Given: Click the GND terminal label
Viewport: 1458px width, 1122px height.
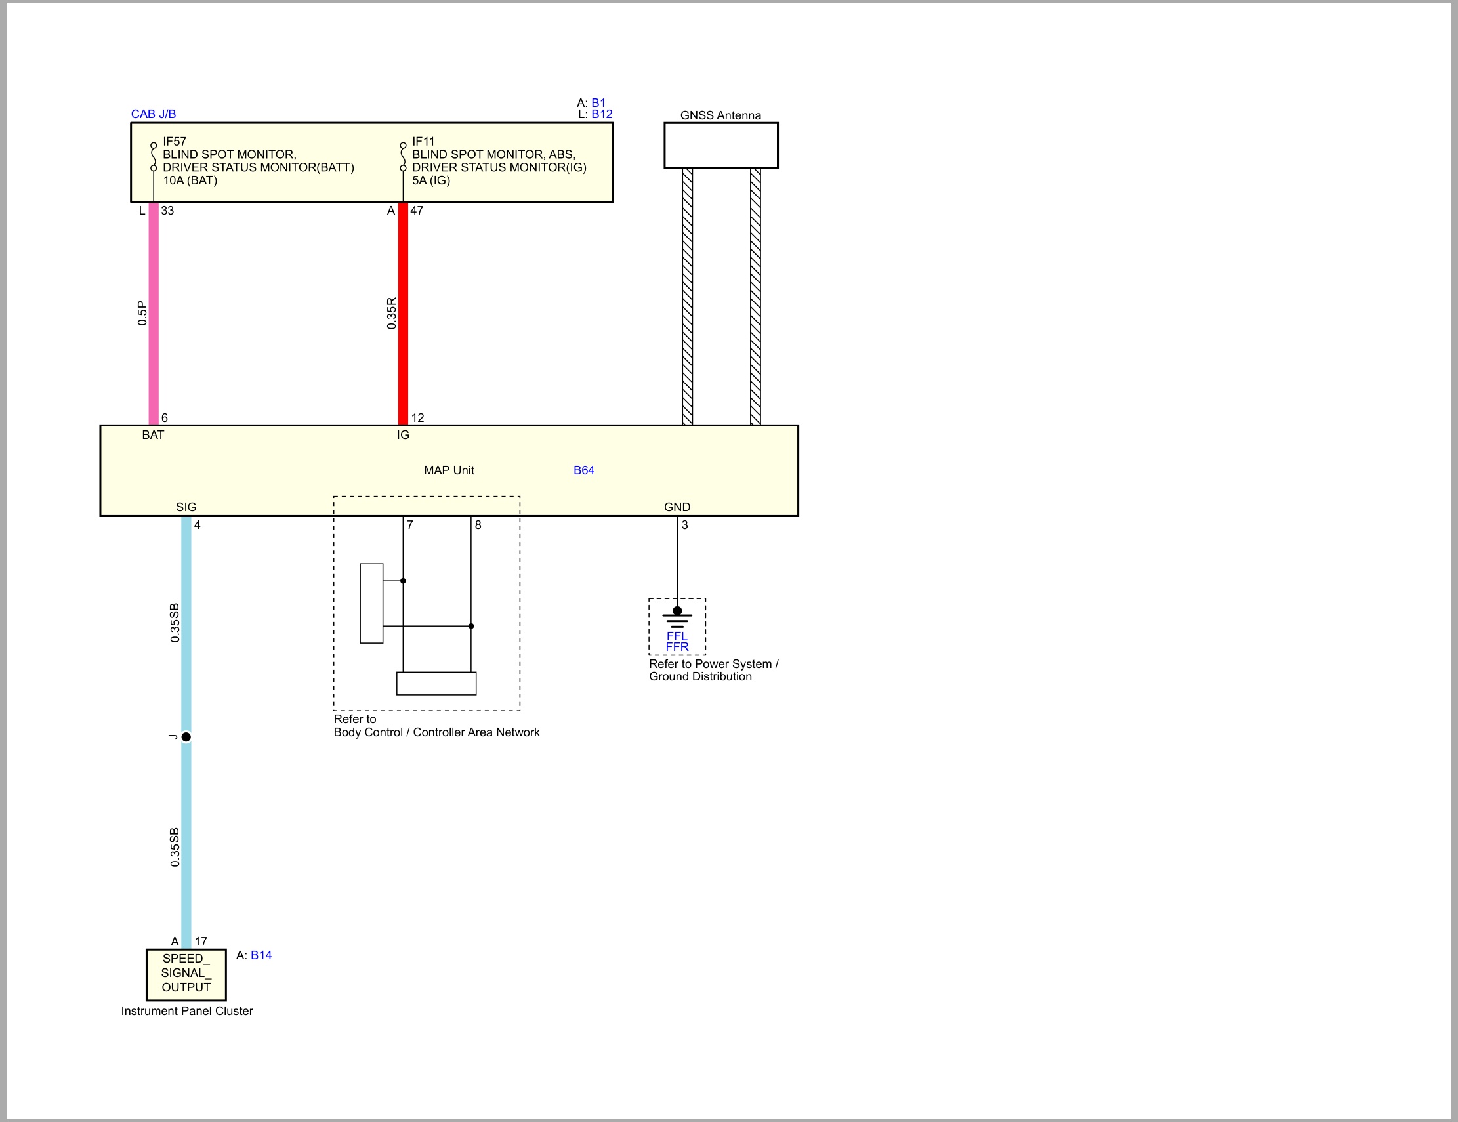Looking at the screenshot, I should tap(677, 507).
